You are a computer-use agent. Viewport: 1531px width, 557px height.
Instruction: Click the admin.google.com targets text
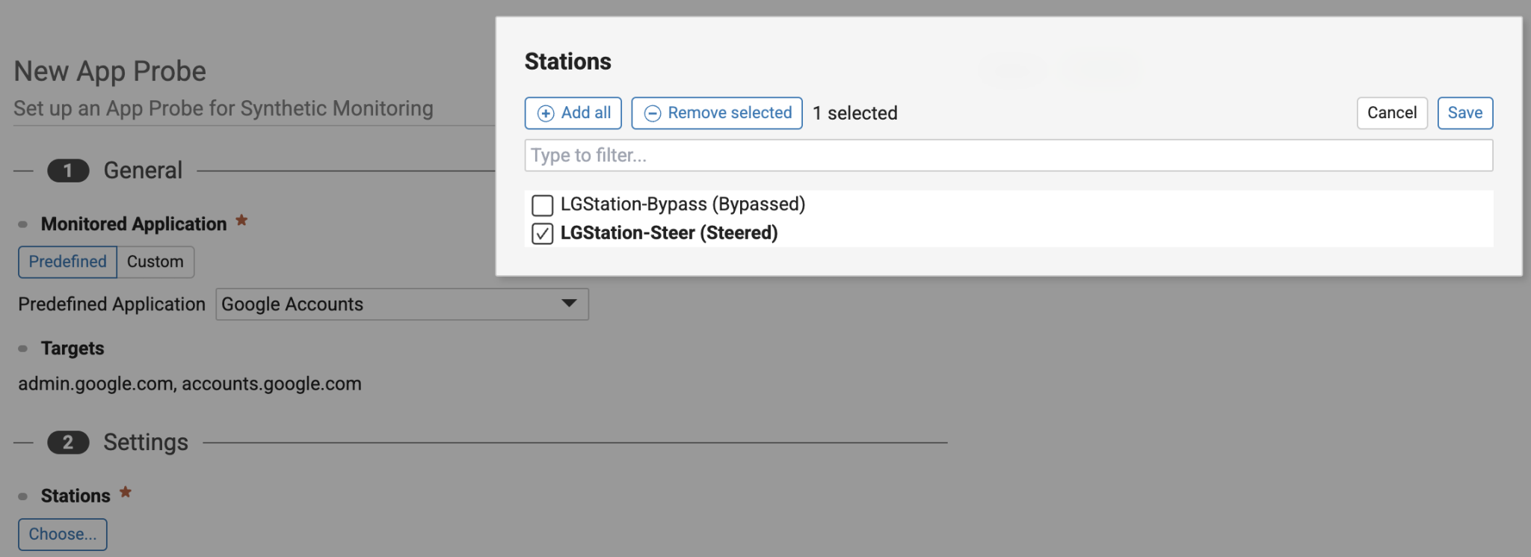pyautogui.click(x=96, y=384)
